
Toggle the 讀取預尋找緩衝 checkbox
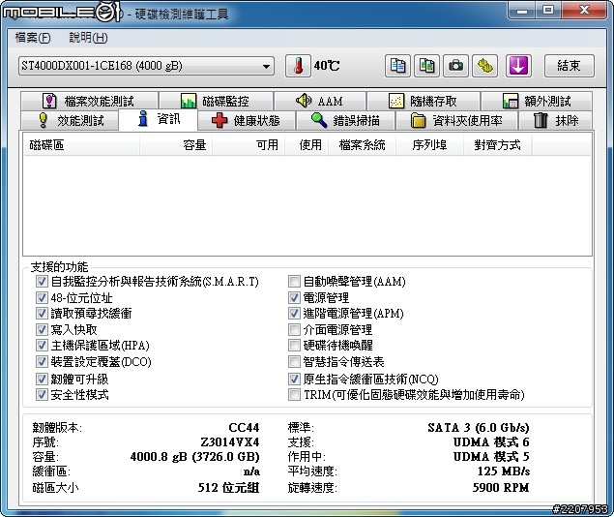(x=42, y=313)
